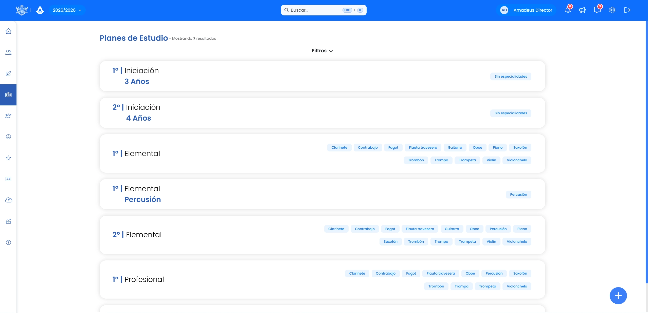The image size is (648, 313).
Task: Click the logout icon
Action: (x=627, y=10)
